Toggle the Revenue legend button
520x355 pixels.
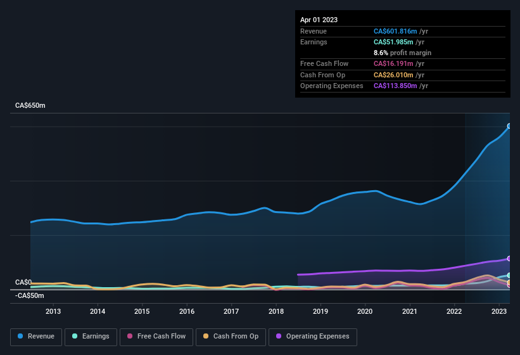pos(36,337)
